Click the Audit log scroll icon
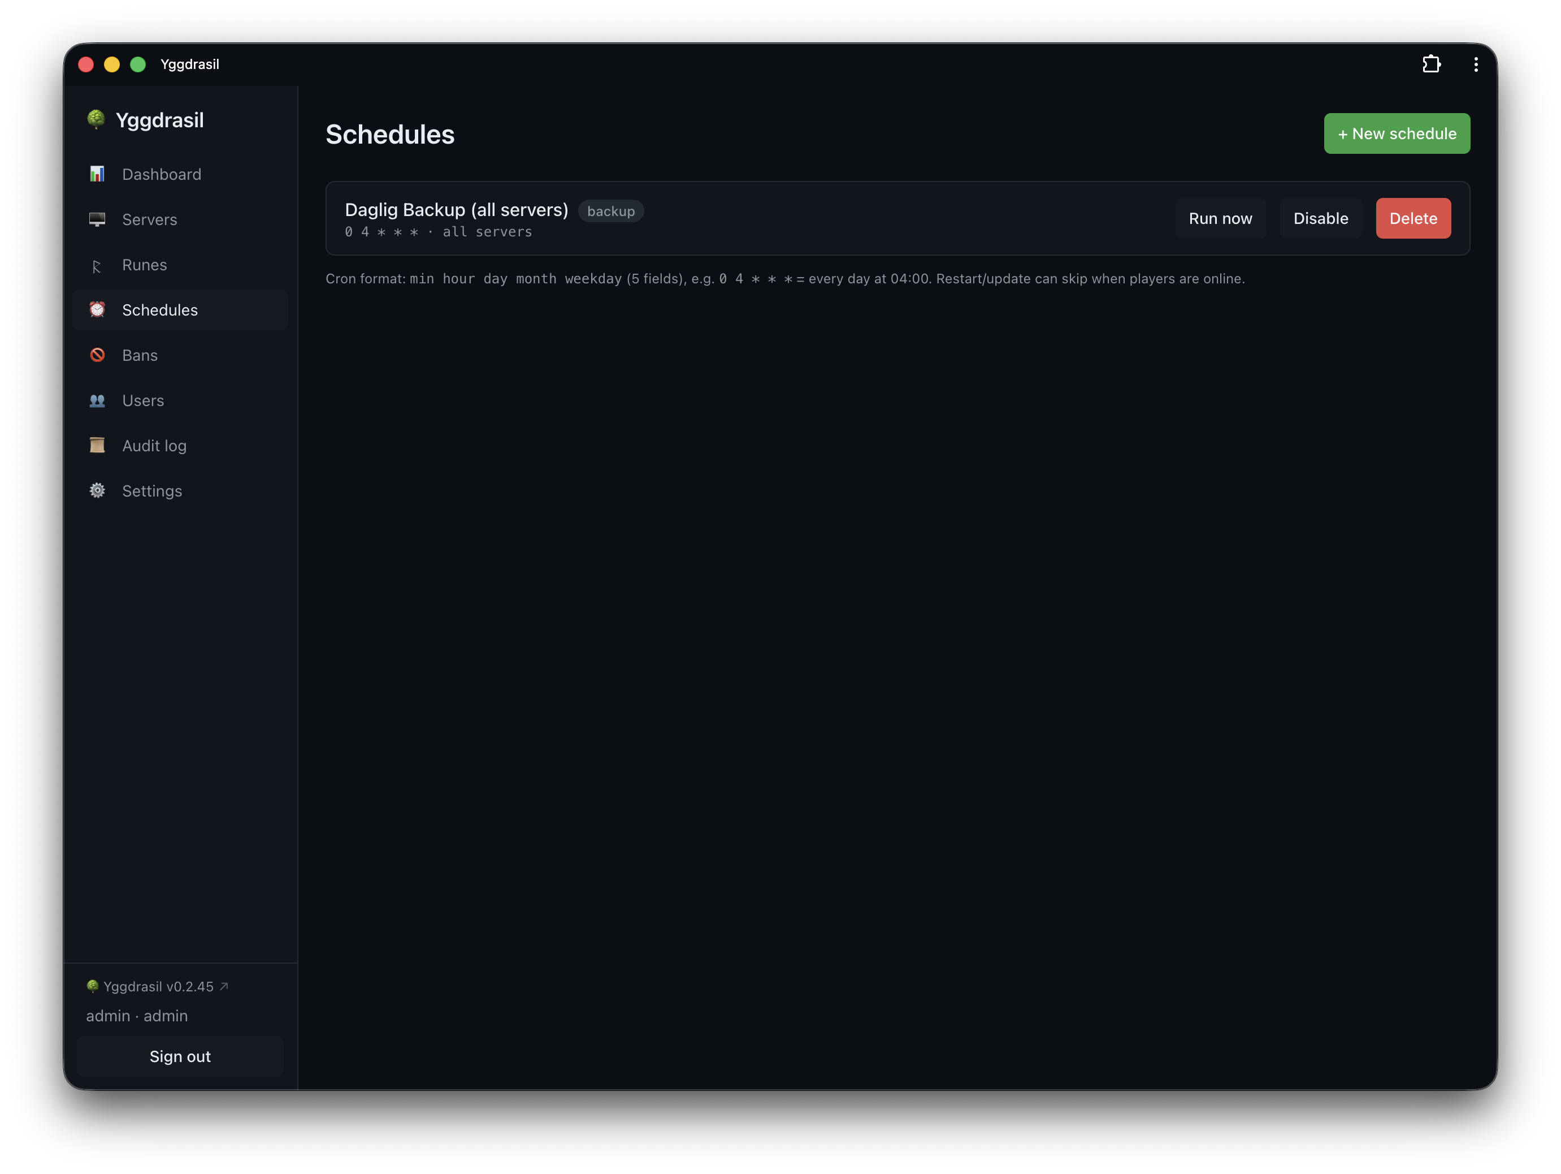1561x1174 pixels. pos(97,446)
